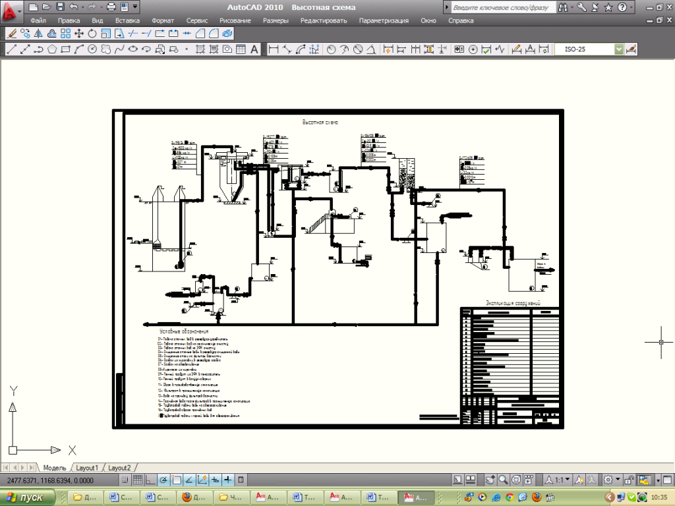Click the Chrome quick launch icon
675x506 pixels.
click(510, 497)
